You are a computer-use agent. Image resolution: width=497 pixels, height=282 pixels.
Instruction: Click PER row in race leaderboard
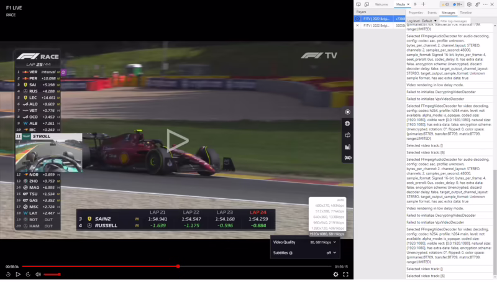pos(38,78)
